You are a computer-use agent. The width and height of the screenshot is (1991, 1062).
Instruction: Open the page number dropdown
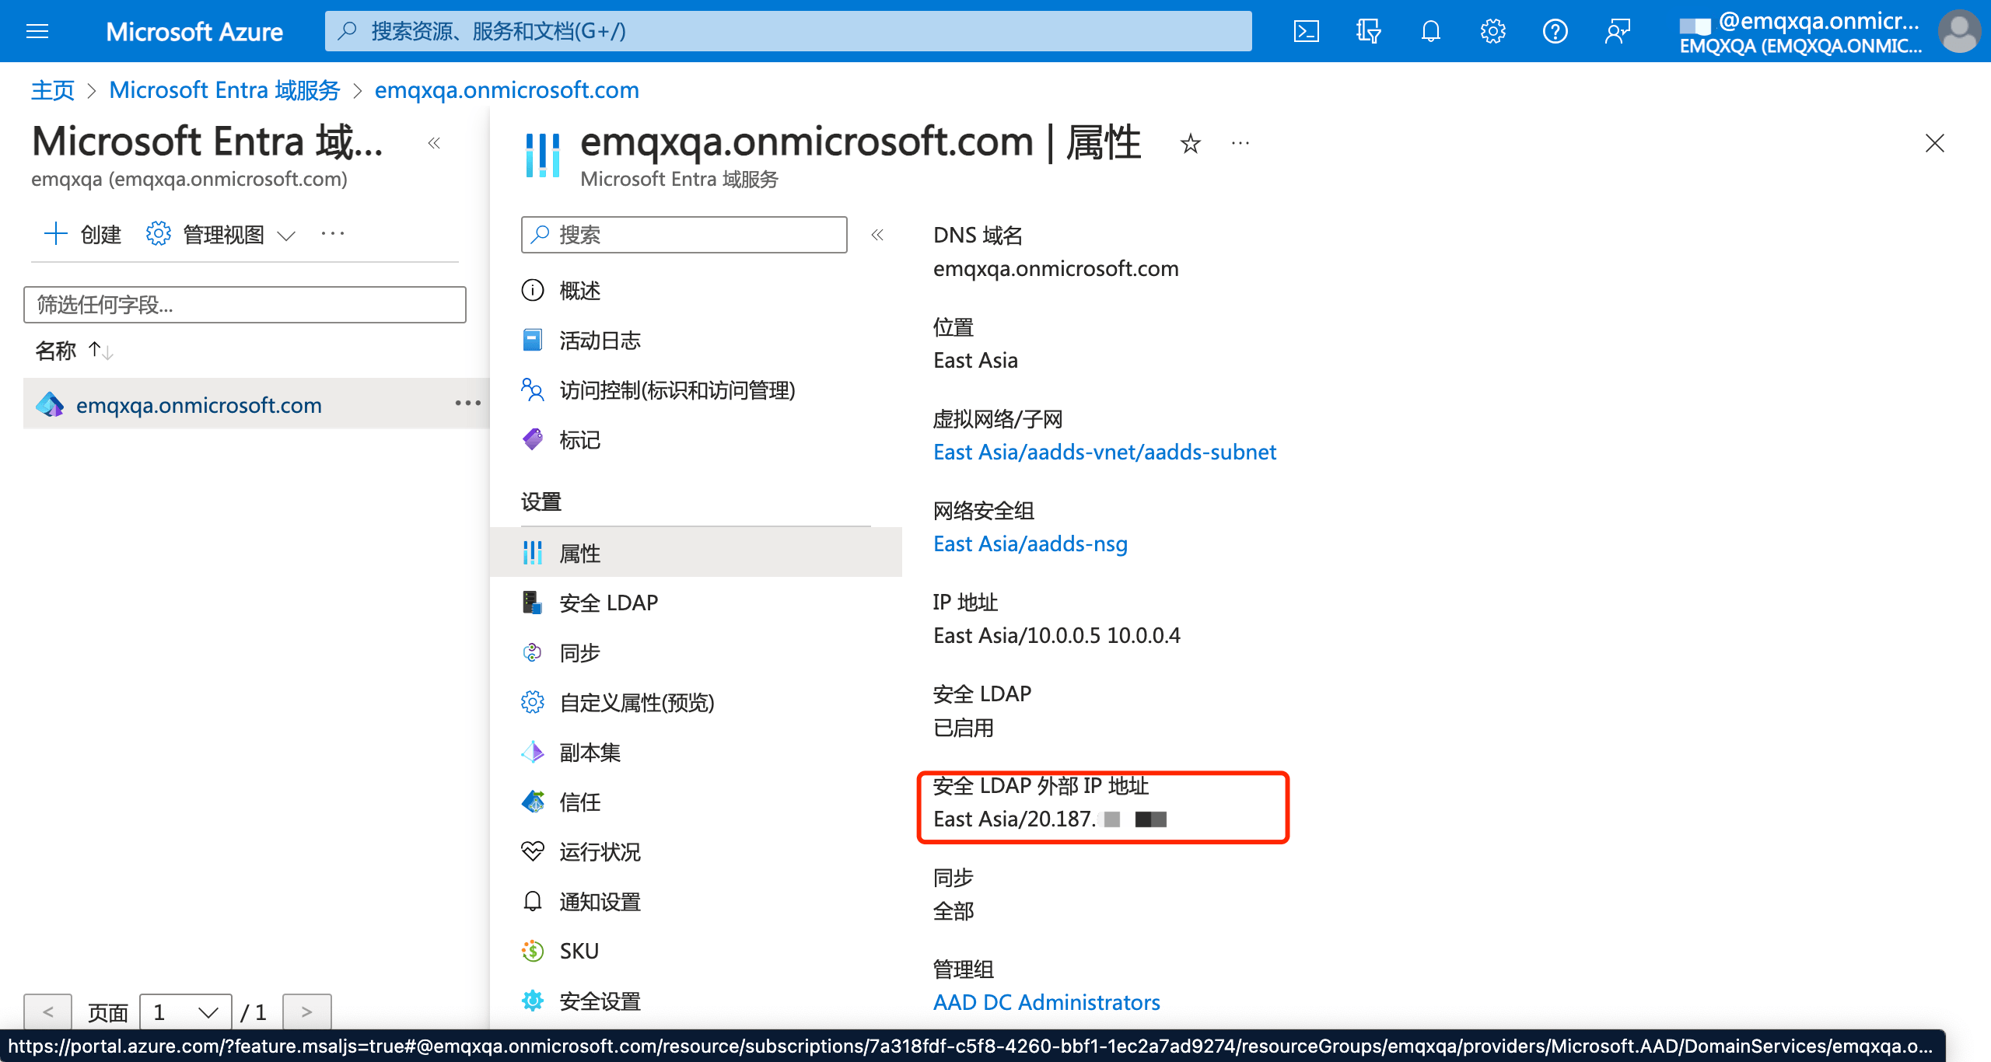[184, 1011]
